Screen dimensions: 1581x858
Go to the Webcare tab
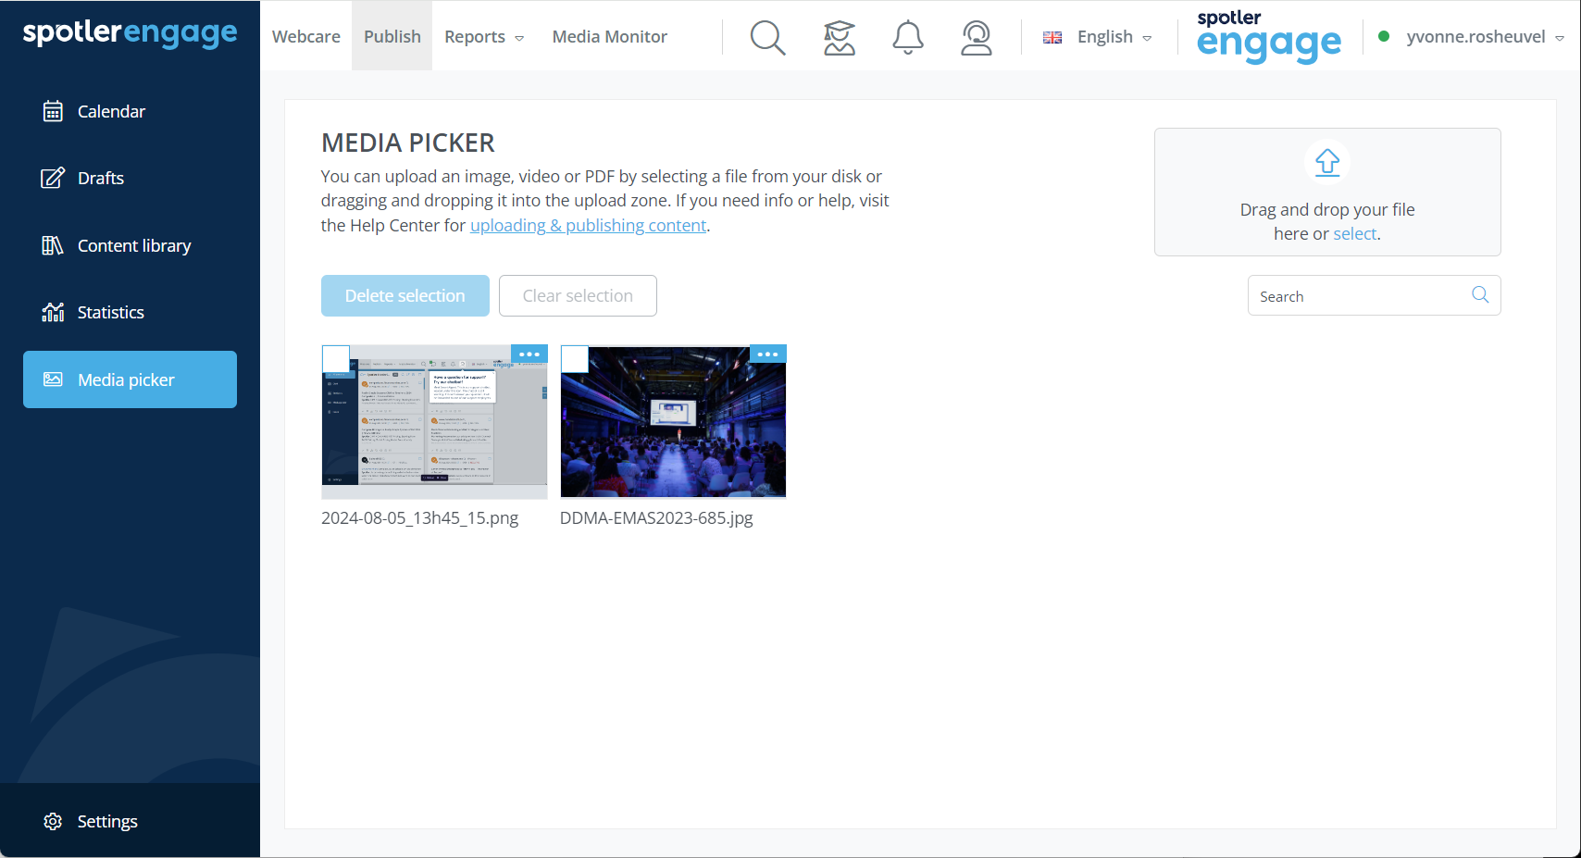tap(306, 36)
